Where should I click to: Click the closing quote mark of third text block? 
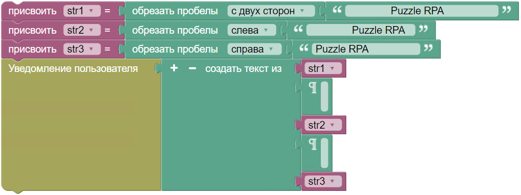pos(429,48)
